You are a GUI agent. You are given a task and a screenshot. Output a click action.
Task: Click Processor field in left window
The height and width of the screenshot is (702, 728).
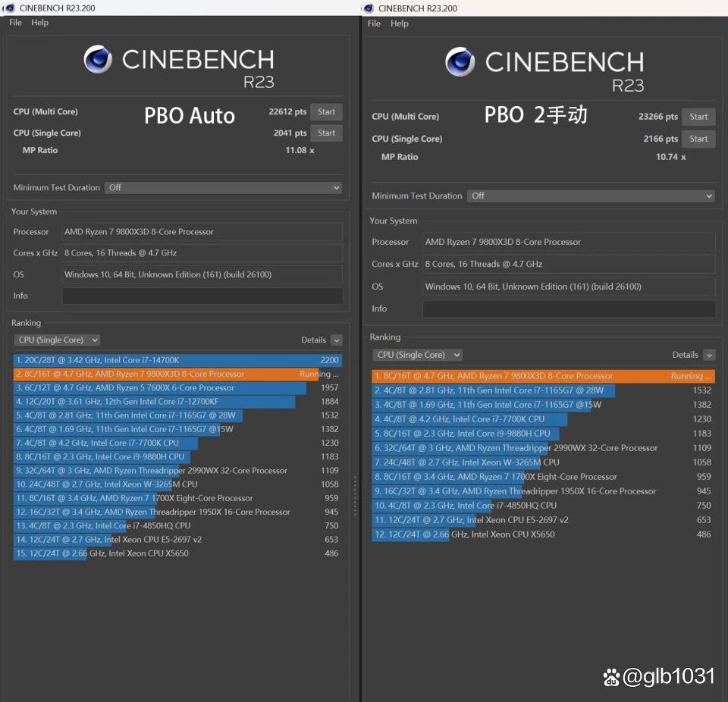pyautogui.click(x=202, y=232)
